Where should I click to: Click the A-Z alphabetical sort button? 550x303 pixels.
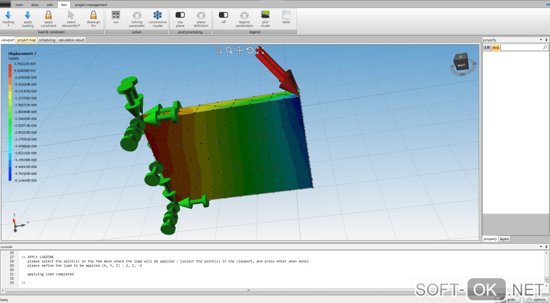click(x=496, y=47)
